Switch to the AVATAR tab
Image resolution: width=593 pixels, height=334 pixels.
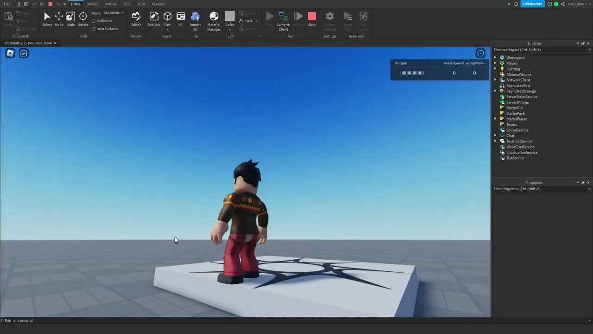111,4
